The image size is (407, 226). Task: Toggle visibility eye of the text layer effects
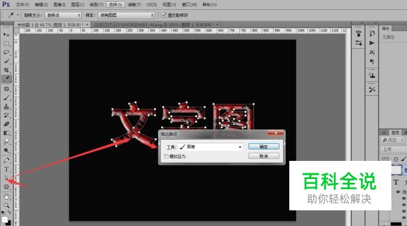398,192
